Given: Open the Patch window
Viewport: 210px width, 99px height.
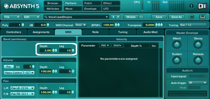Looking at the screenshot, I should tap(92, 3).
